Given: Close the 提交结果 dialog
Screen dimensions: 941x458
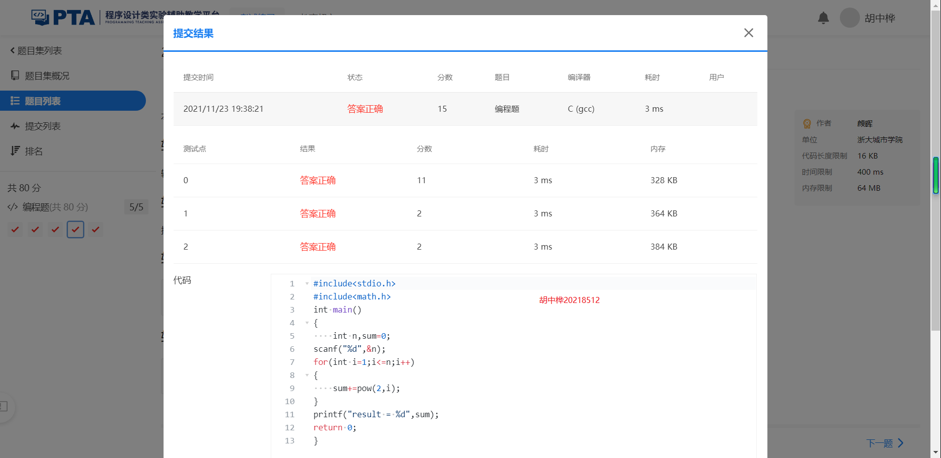Looking at the screenshot, I should (748, 33).
